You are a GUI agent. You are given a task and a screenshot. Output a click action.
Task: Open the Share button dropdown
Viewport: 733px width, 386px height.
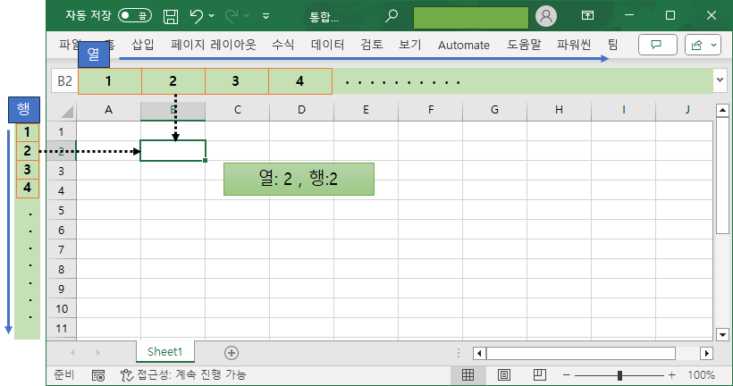coord(704,45)
